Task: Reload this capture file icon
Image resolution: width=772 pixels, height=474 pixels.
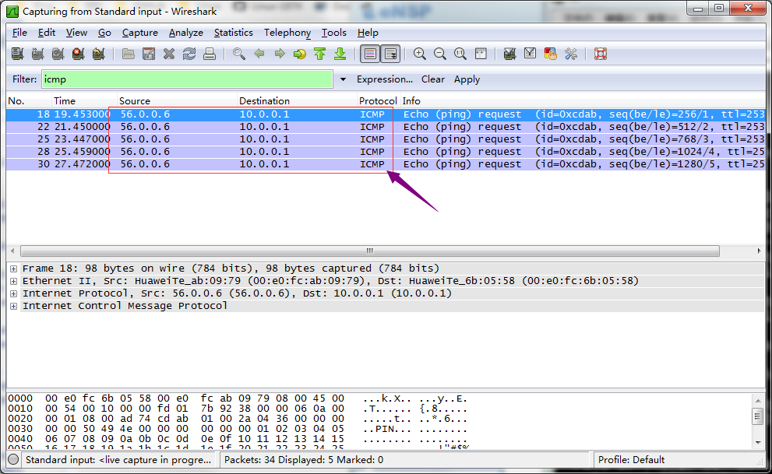Action: point(189,54)
